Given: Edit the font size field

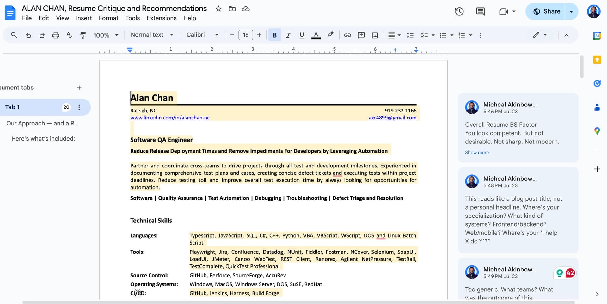Looking at the screenshot, I should (x=246, y=35).
